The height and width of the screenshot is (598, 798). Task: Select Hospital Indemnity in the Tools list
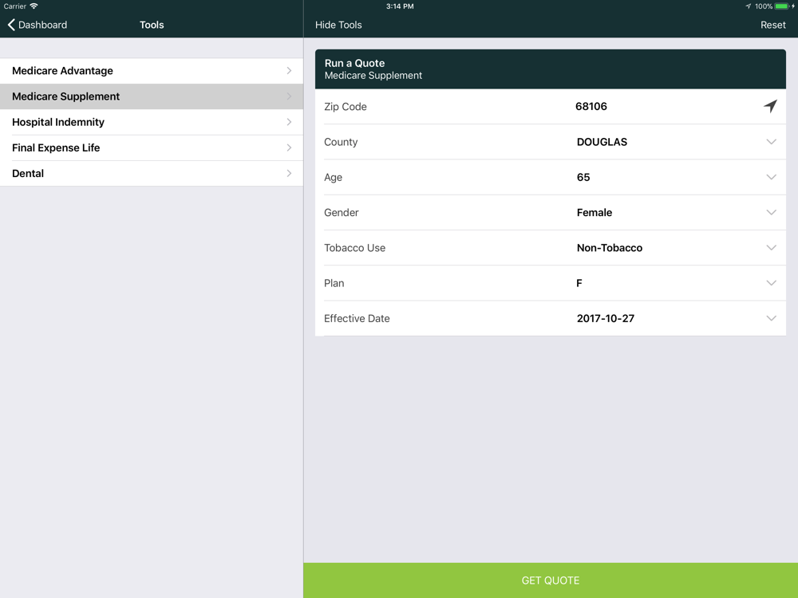click(x=152, y=122)
